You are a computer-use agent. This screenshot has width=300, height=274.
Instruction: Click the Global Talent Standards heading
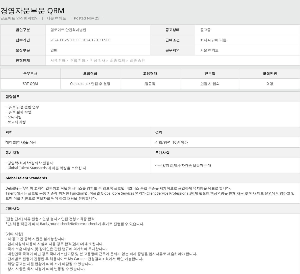tap(26, 178)
